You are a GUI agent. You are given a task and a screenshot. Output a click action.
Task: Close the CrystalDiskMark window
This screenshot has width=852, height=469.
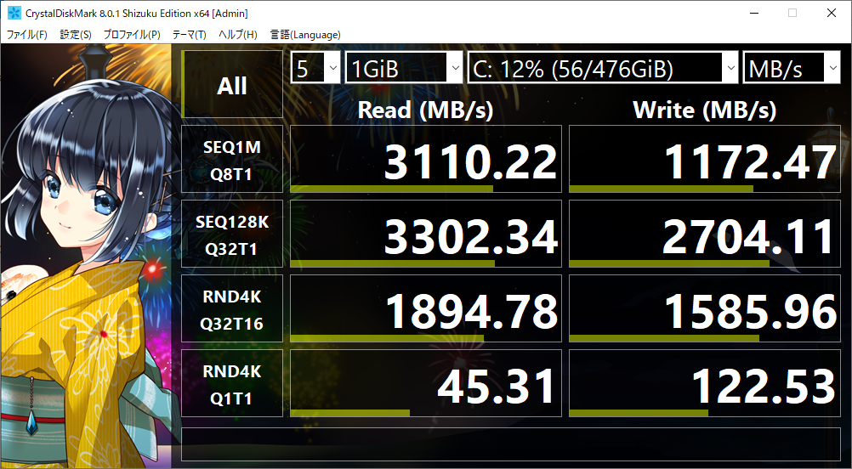pyautogui.click(x=832, y=13)
